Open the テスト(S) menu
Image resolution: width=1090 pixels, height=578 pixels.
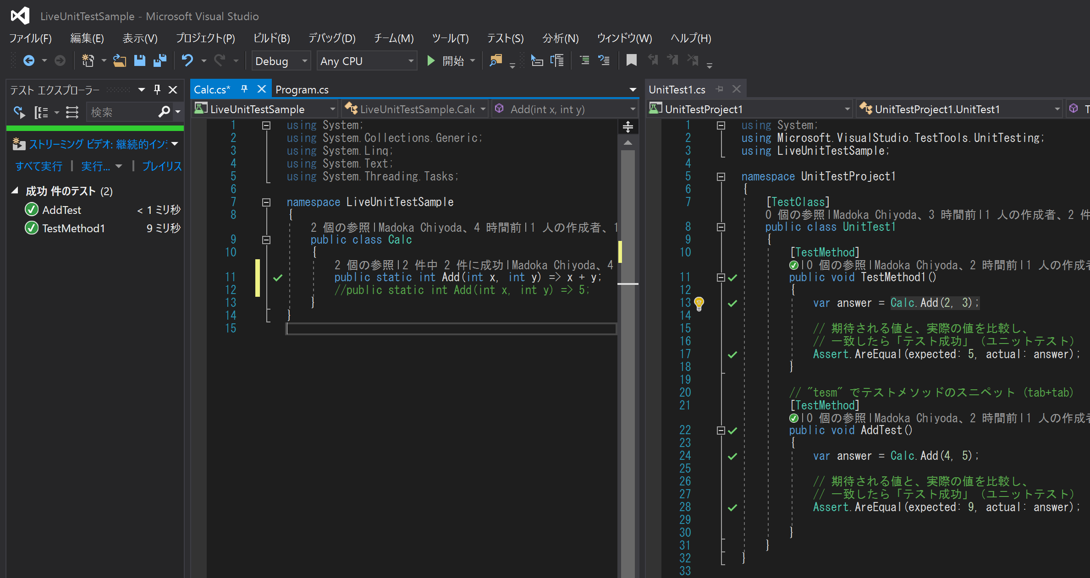click(505, 38)
